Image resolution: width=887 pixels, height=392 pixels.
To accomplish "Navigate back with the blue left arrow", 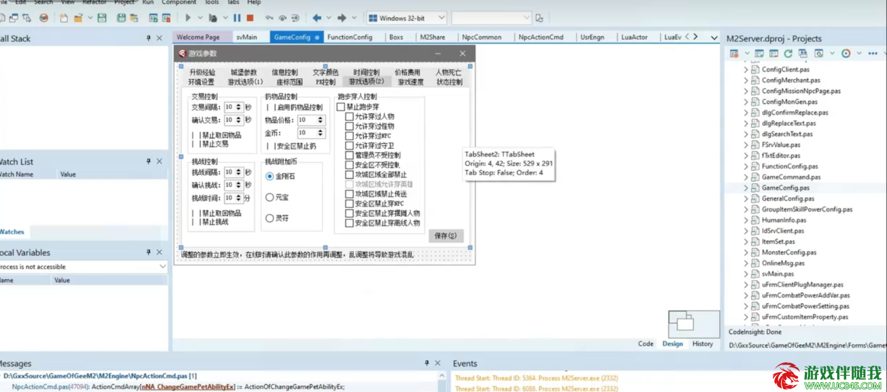I will click(x=317, y=18).
